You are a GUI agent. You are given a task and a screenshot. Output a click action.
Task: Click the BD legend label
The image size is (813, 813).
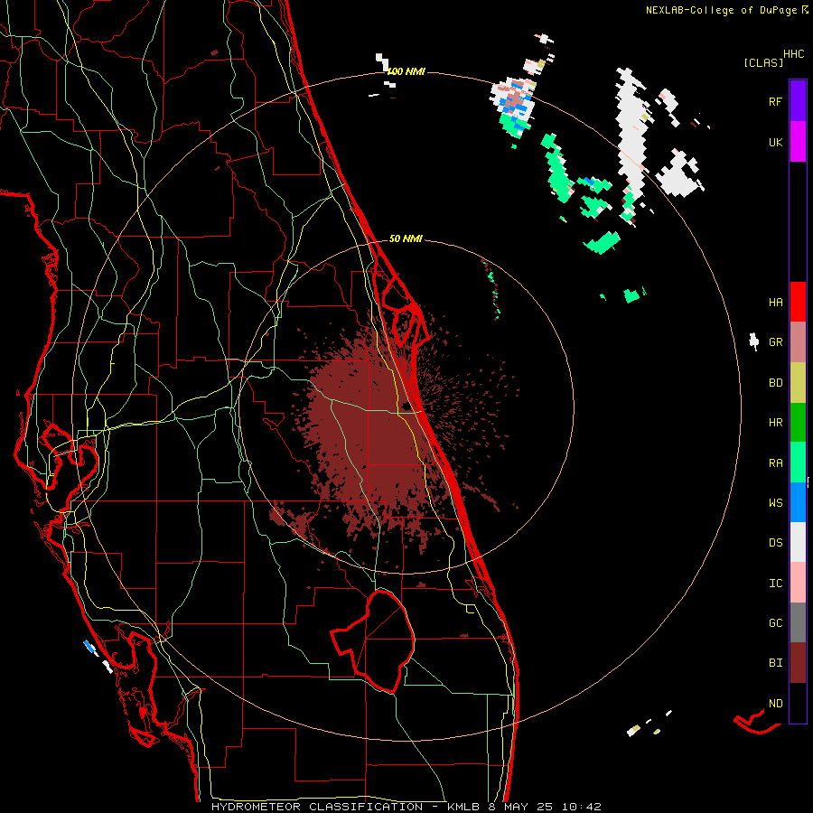tap(775, 383)
